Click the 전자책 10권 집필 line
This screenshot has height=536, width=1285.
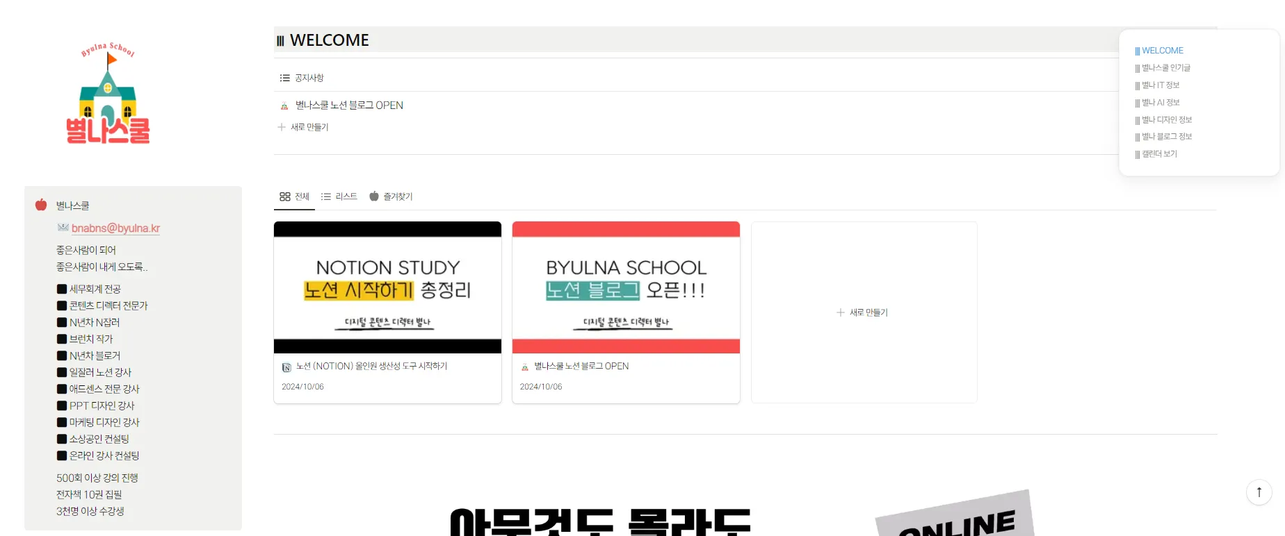pyautogui.click(x=89, y=494)
